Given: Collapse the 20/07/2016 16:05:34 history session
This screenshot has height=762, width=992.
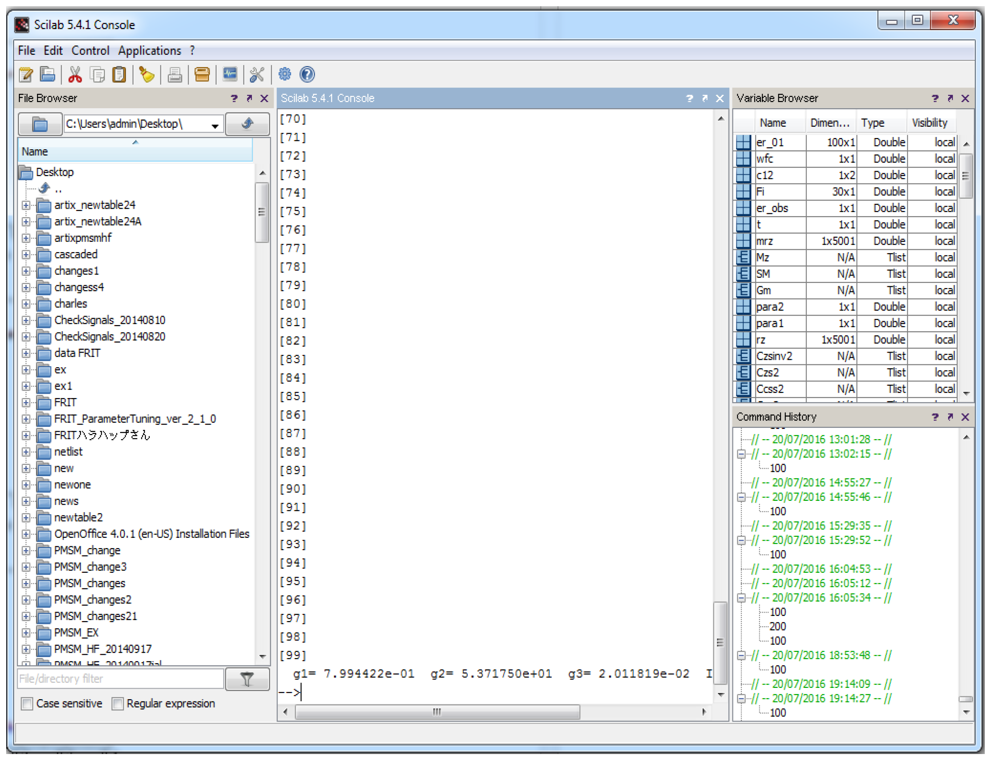Looking at the screenshot, I should click(x=742, y=598).
